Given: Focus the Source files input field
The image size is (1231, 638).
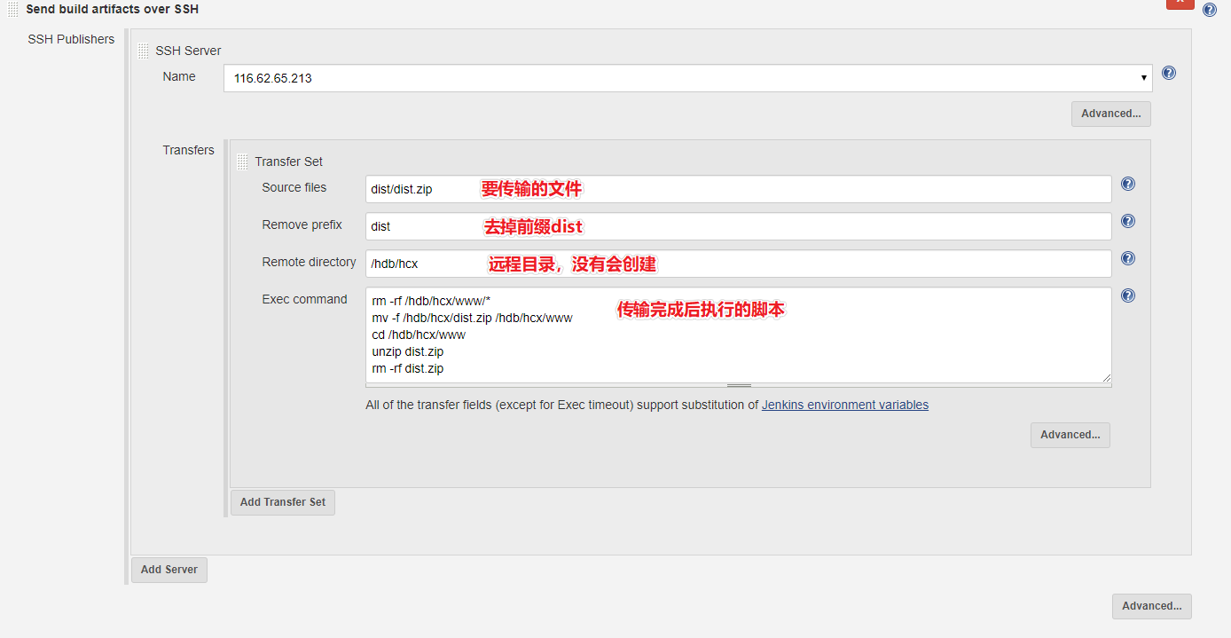Looking at the screenshot, I should pos(738,189).
